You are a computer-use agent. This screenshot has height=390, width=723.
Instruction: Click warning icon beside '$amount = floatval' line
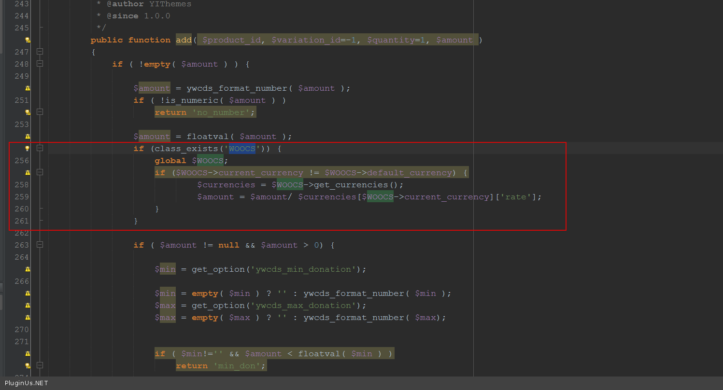pyautogui.click(x=28, y=137)
